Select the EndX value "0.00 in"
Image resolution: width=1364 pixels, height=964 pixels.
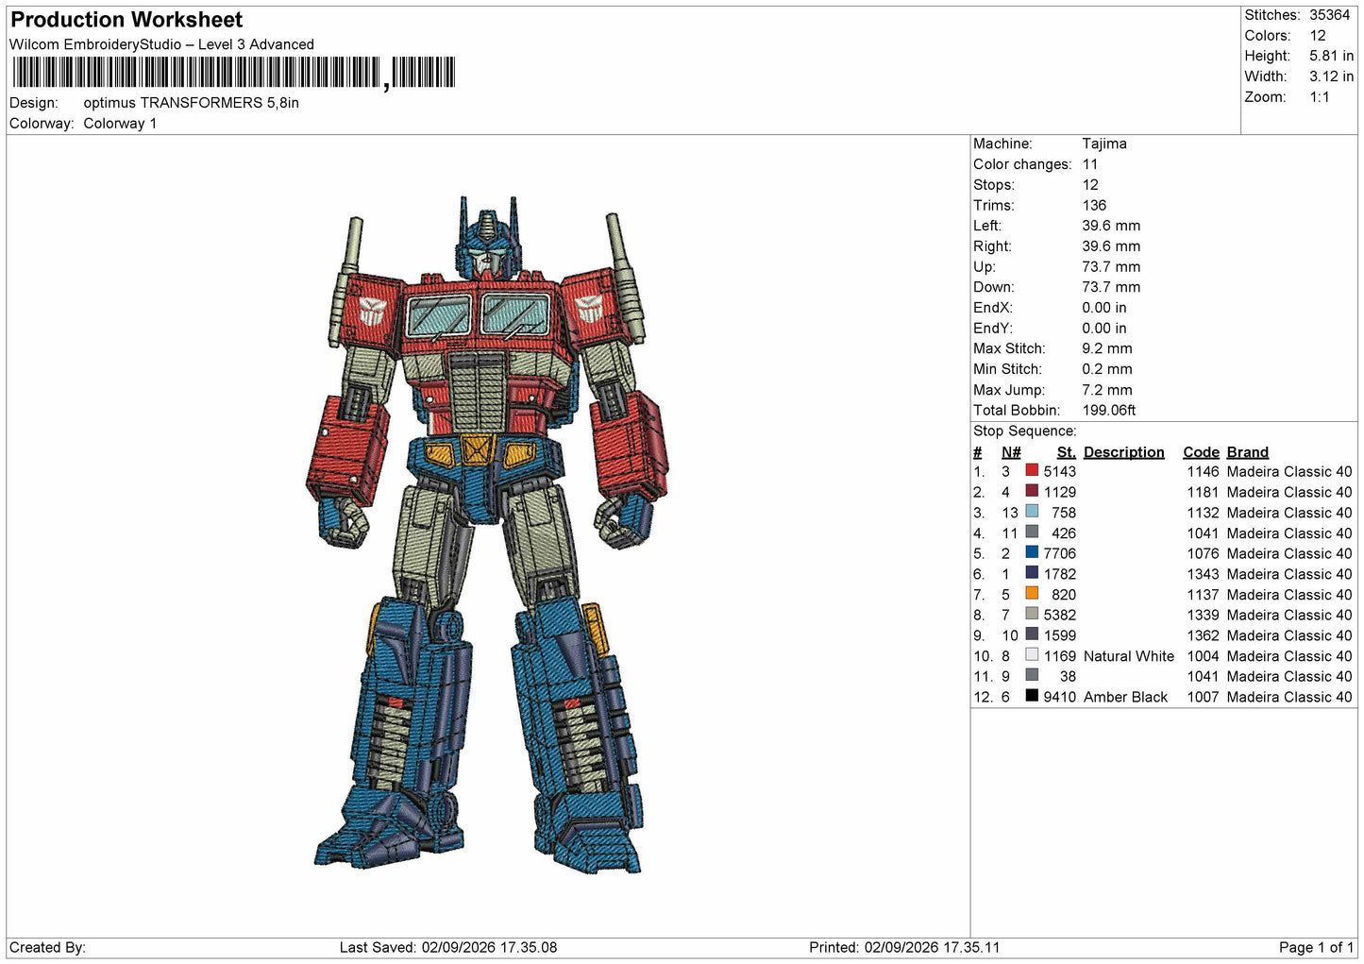[x=1104, y=308]
